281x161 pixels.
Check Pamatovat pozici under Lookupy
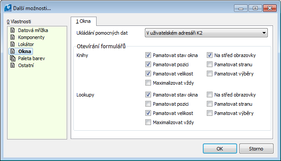(148, 104)
